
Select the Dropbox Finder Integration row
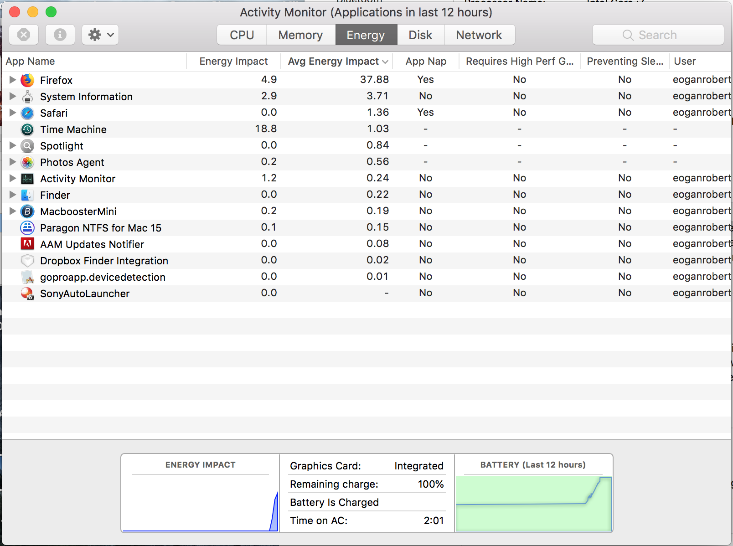(366, 261)
